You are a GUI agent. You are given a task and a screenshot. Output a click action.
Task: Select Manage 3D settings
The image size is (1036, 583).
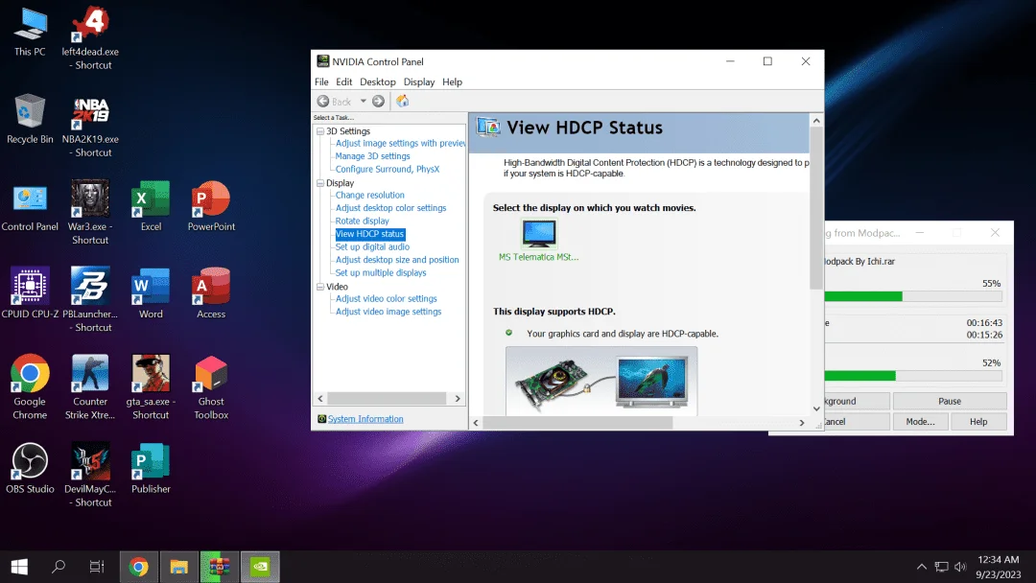(372, 156)
